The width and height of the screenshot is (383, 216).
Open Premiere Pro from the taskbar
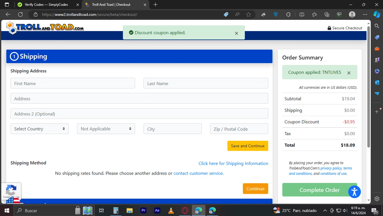click(x=143, y=210)
